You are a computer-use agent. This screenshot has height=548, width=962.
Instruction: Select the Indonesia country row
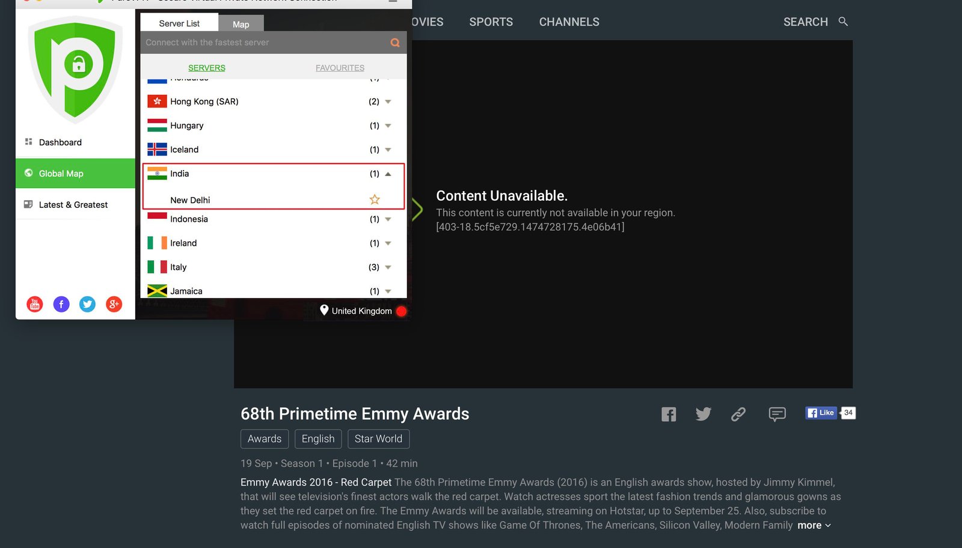pyautogui.click(x=274, y=219)
